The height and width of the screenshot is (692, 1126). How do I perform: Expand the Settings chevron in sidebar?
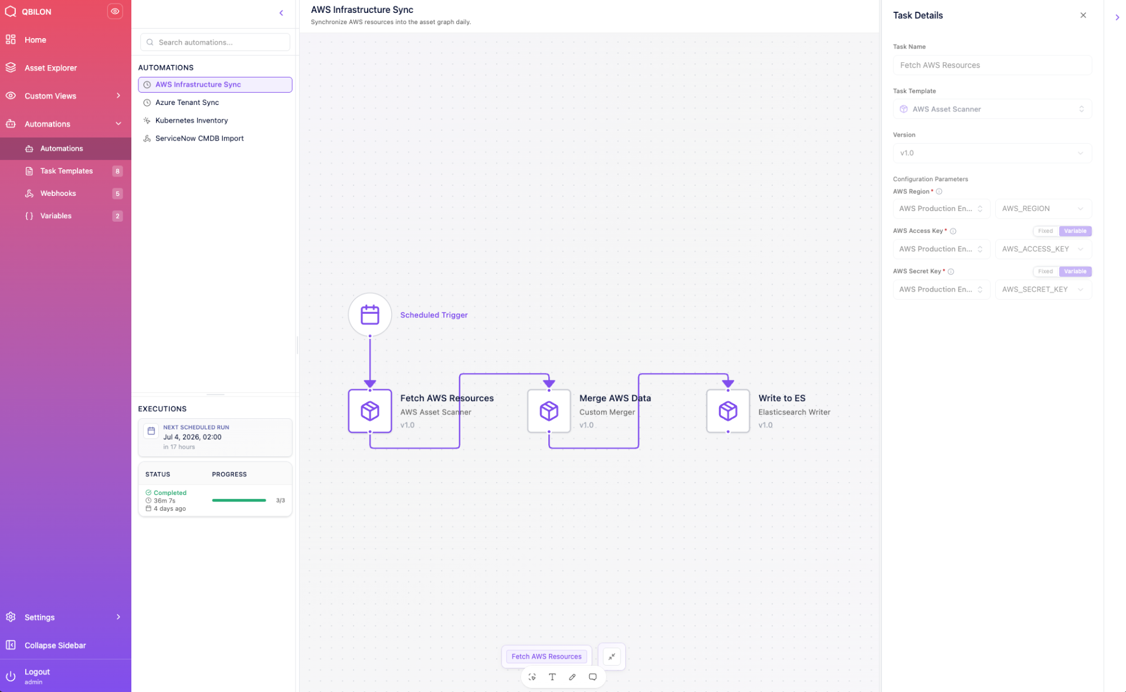pos(118,617)
